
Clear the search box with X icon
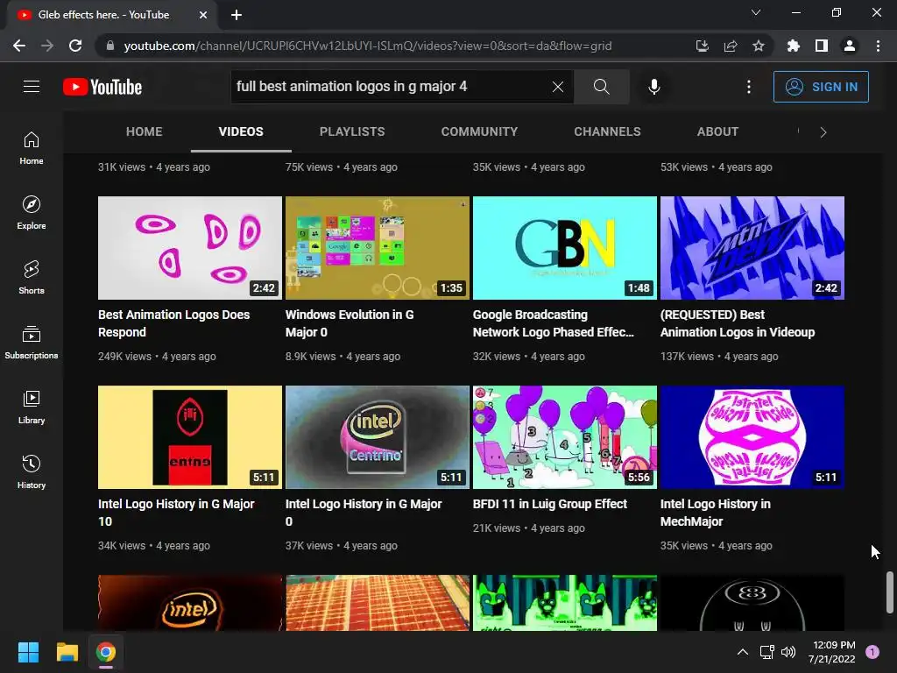[x=558, y=87]
